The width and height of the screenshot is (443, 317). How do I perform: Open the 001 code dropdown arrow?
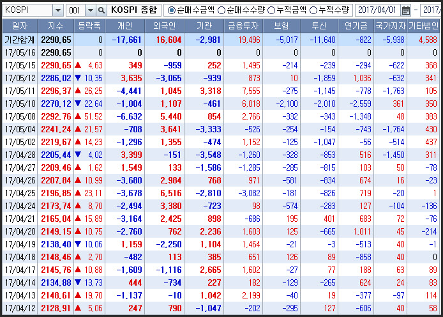[x=91, y=10]
